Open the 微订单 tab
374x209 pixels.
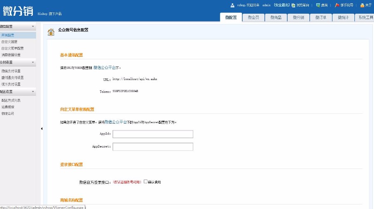click(x=321, y=17)
